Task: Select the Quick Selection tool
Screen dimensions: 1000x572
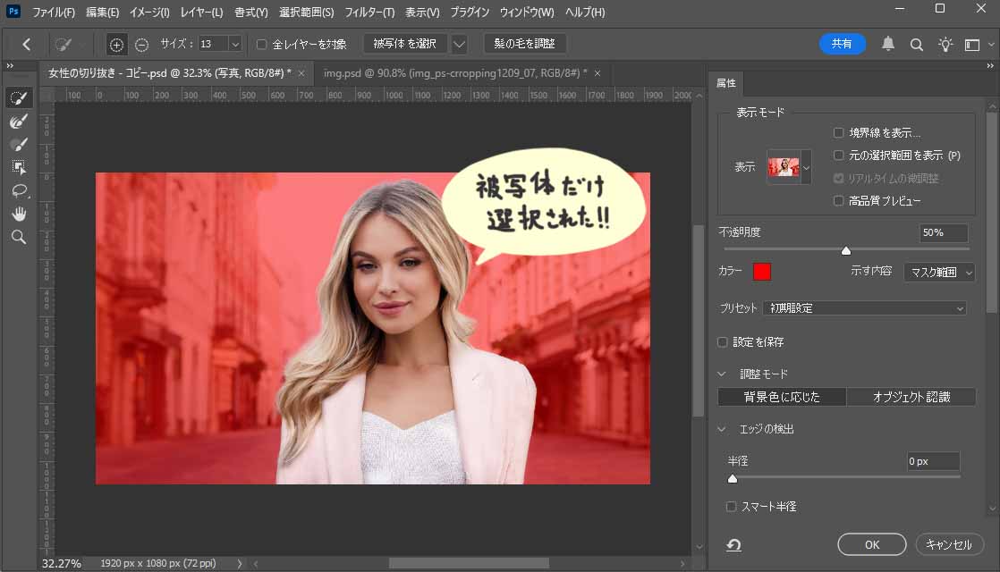Action: (x=18, y=97)
